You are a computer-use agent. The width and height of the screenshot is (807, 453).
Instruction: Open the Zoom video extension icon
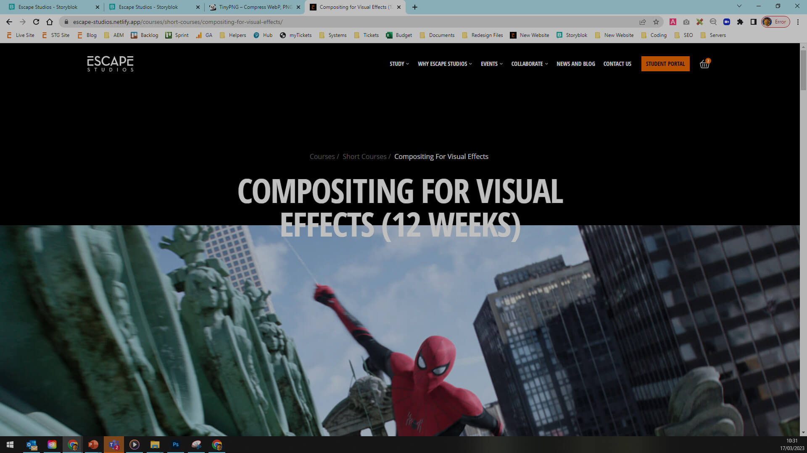(727, 22)
